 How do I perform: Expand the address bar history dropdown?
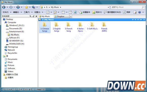coord(108,7)
